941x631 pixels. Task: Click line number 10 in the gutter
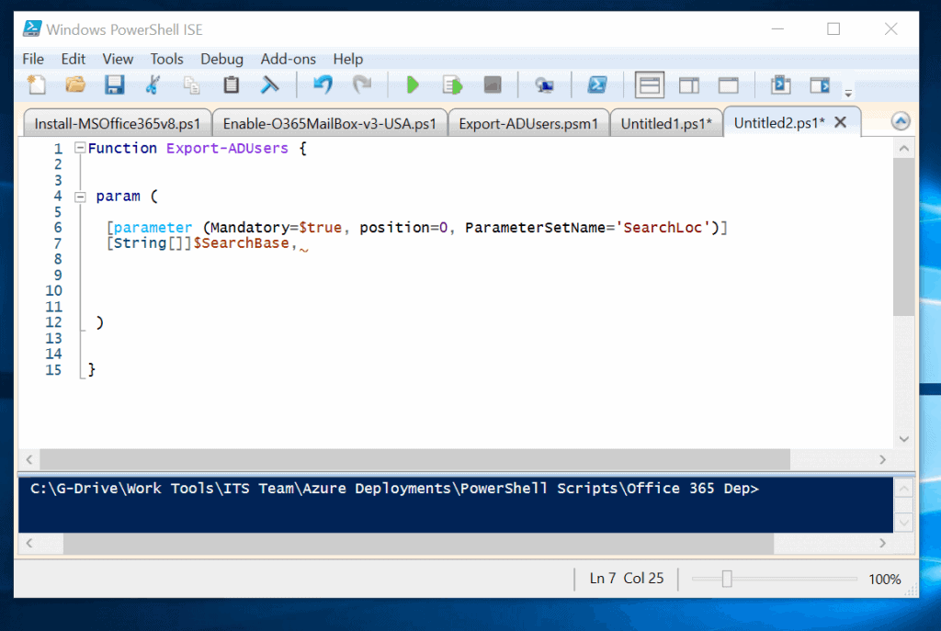[53, 291]
